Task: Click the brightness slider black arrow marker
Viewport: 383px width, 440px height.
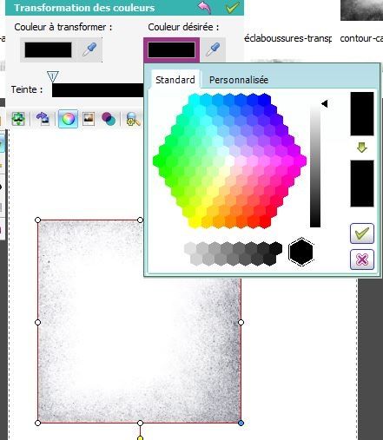Action: (x=324, y=103)
